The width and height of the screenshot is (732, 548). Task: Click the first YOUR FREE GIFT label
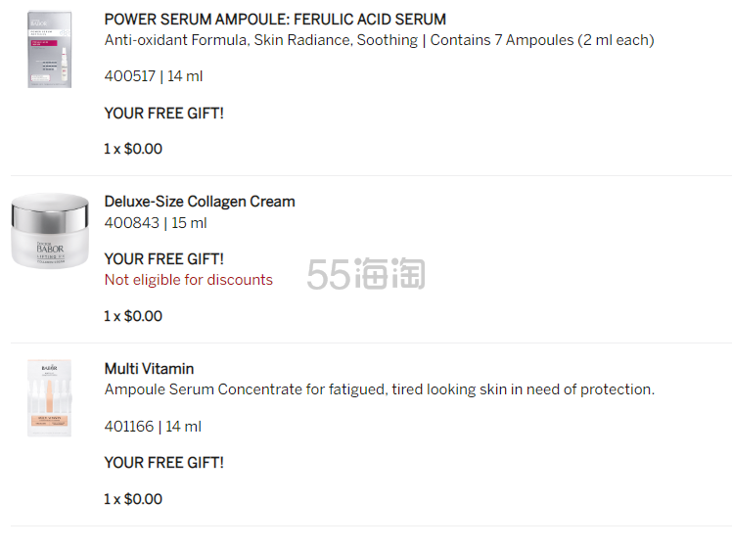tap(163, 114)
